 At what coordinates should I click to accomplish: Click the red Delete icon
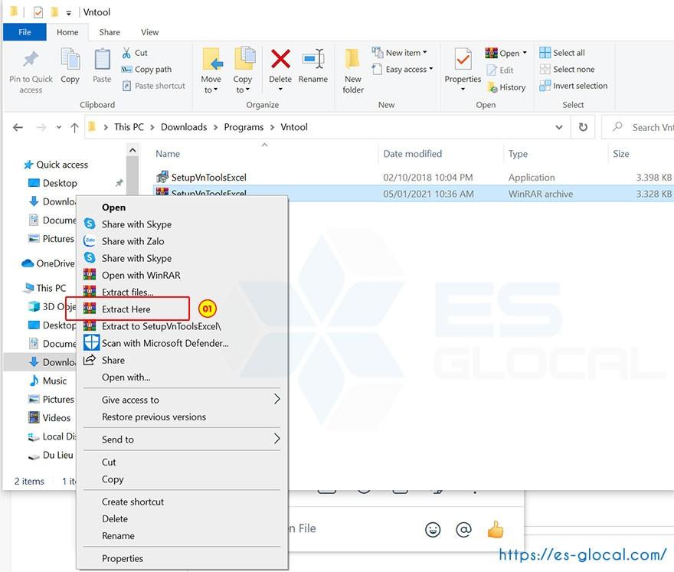coord(280,59)
